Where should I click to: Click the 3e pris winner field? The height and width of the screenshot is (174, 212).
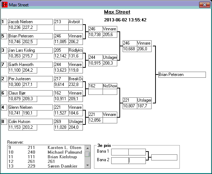pos(164,157)
